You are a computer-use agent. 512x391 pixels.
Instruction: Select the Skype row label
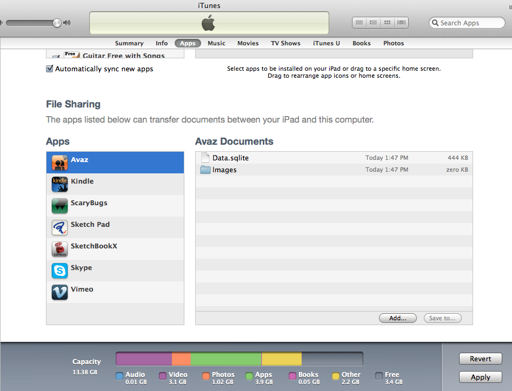[81, 268]
